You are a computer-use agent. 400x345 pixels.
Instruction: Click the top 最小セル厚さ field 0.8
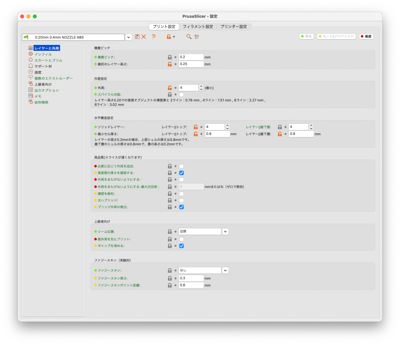(217, 134)
